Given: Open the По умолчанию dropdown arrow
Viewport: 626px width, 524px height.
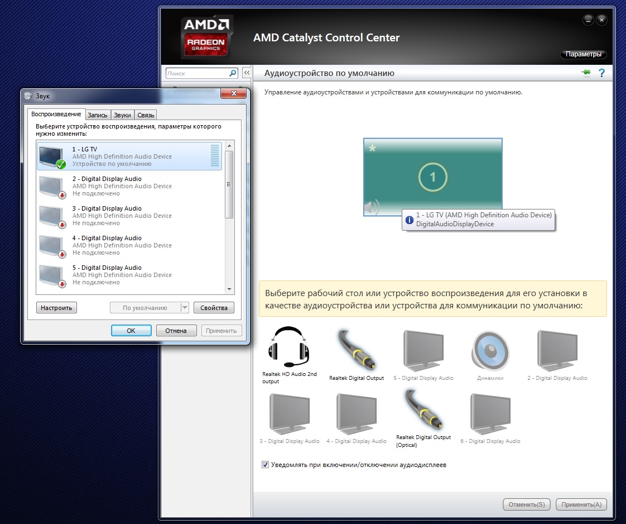Looking at the screenshot, I should tap(185, 308).
